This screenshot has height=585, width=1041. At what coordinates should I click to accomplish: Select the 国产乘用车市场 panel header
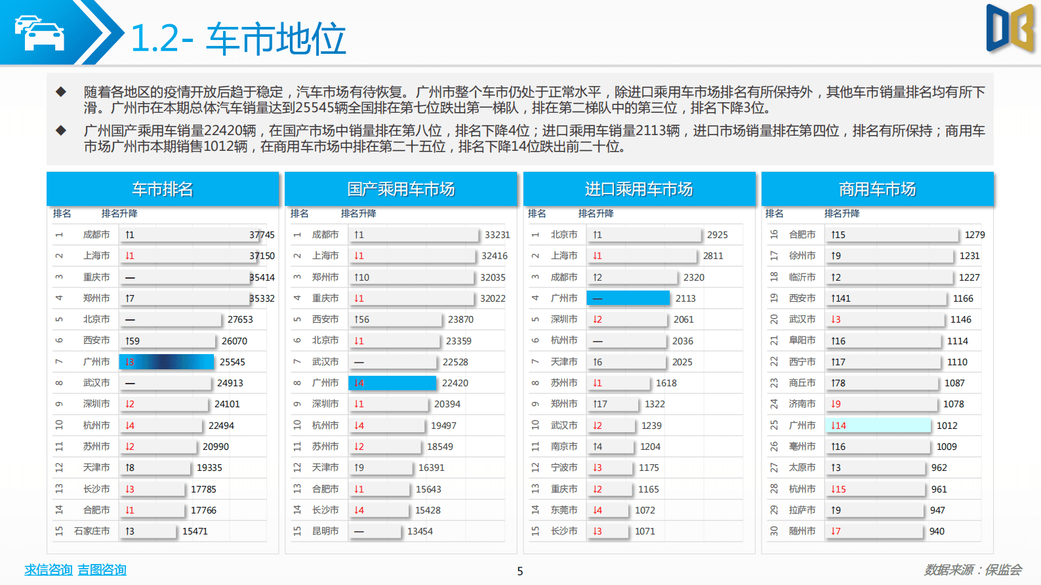point(401,189)
